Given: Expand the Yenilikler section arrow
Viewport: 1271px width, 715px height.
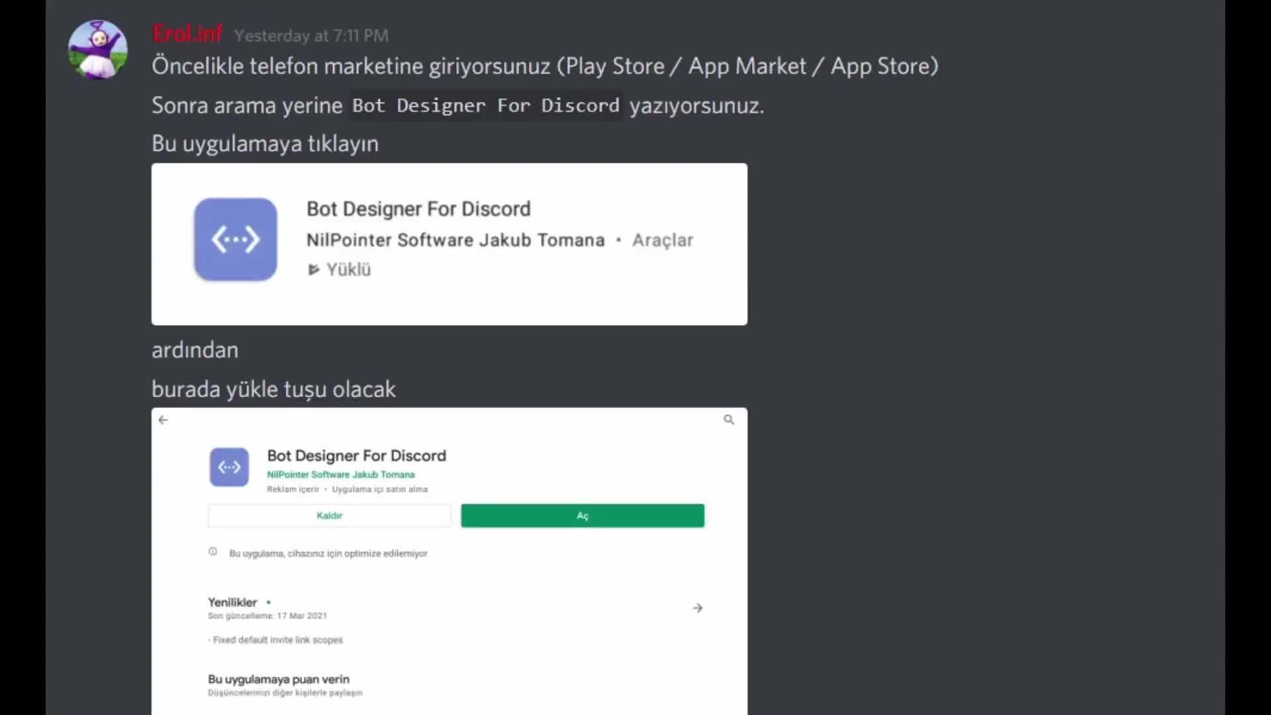Looking at the screenshot, I should pos(698,608).
